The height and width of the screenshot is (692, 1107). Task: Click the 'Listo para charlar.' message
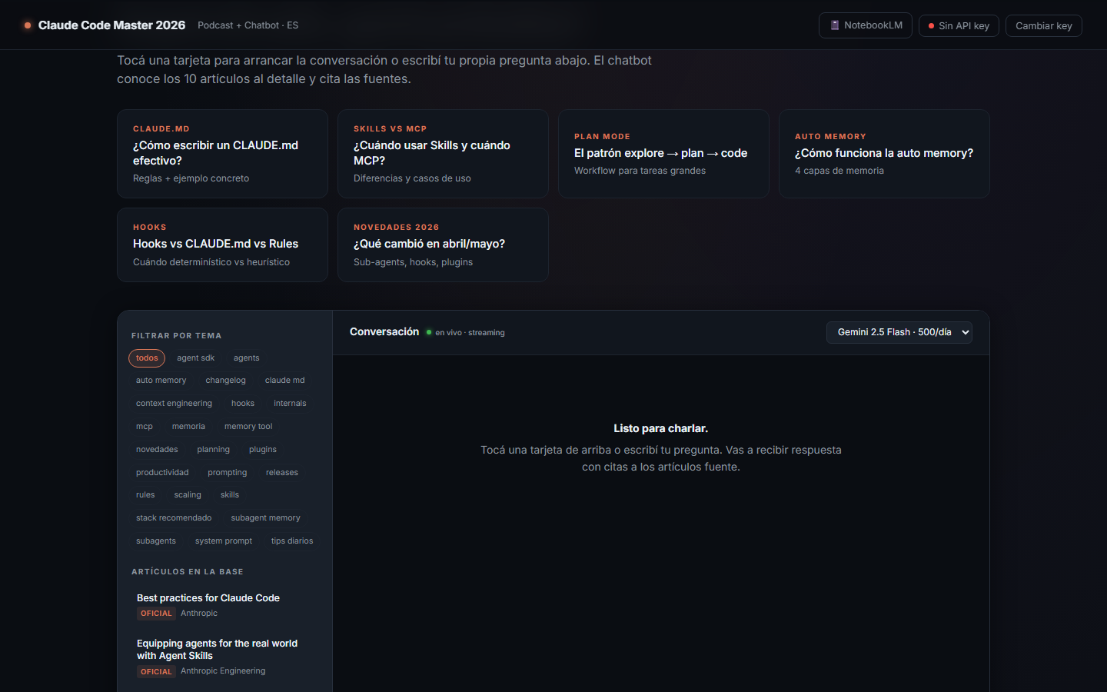click(x=661, y=428)
